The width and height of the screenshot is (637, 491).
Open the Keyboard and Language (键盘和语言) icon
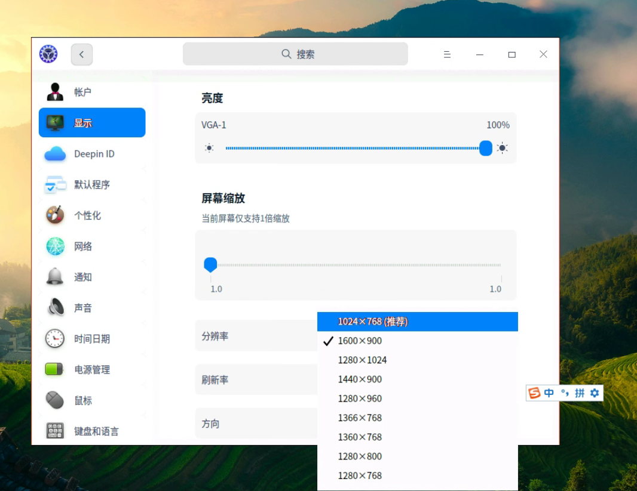click(x=55, y=431)
